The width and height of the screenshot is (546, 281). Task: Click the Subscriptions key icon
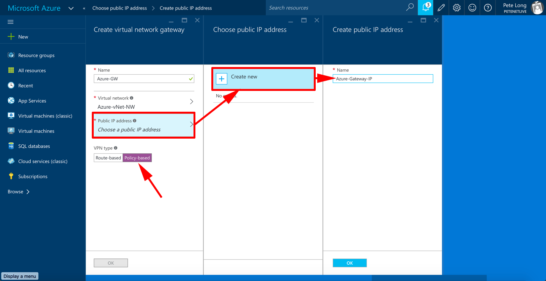[x=11, y=176]
